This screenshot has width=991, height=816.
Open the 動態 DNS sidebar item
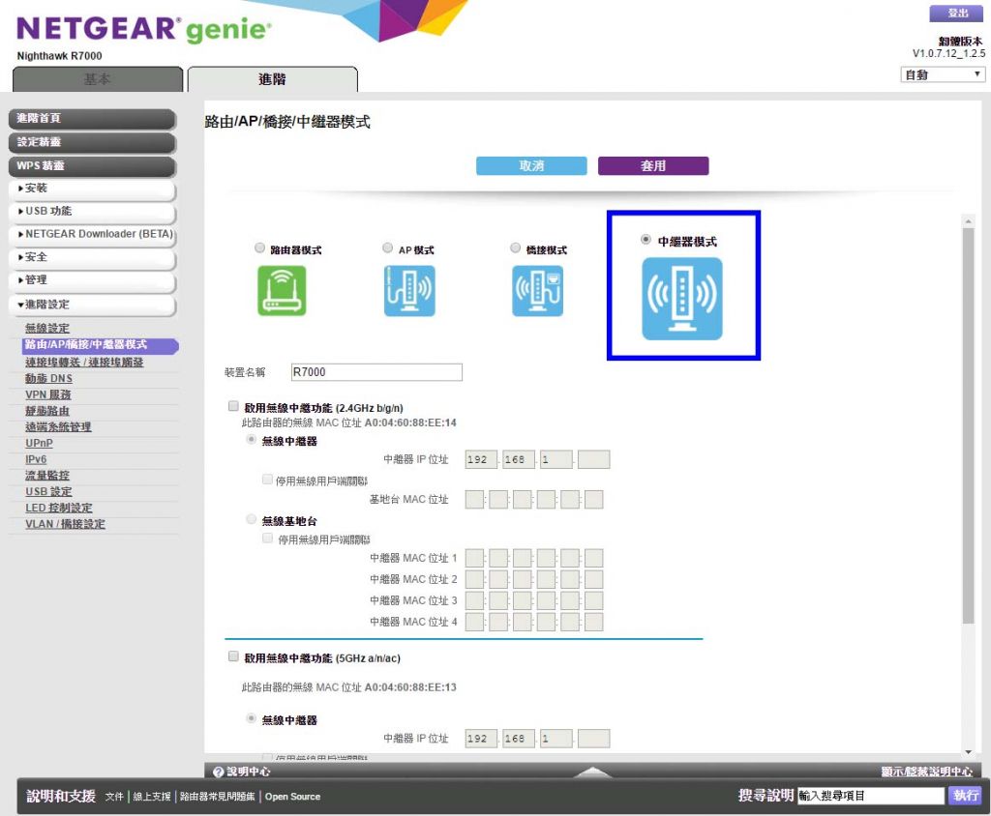tap(48, 378)
